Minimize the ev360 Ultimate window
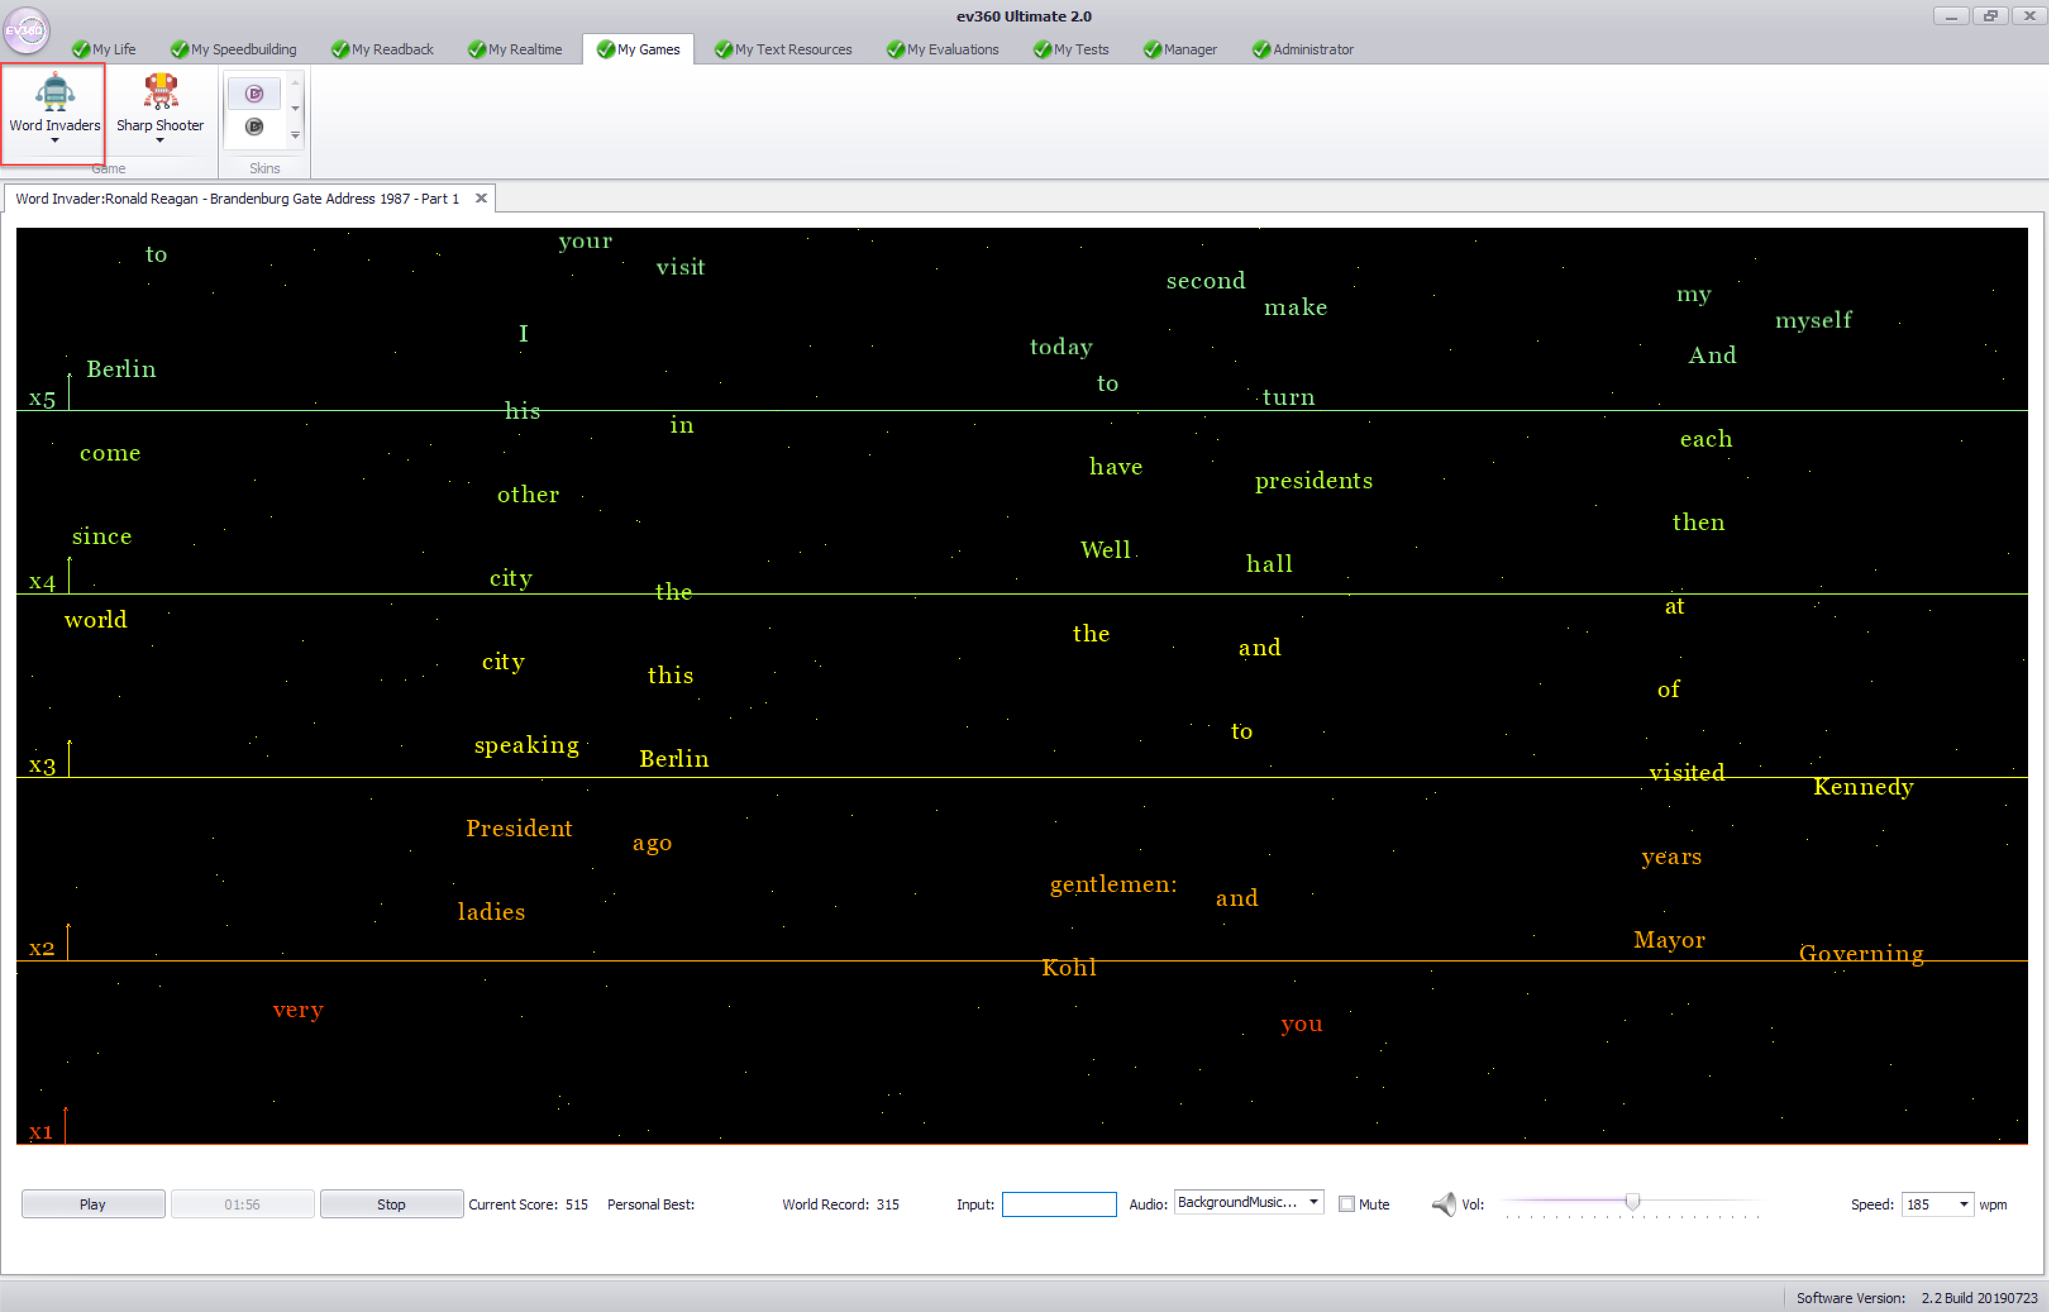The image size is (2049, 1312). pyautogui.click(x=1950, y=16)
